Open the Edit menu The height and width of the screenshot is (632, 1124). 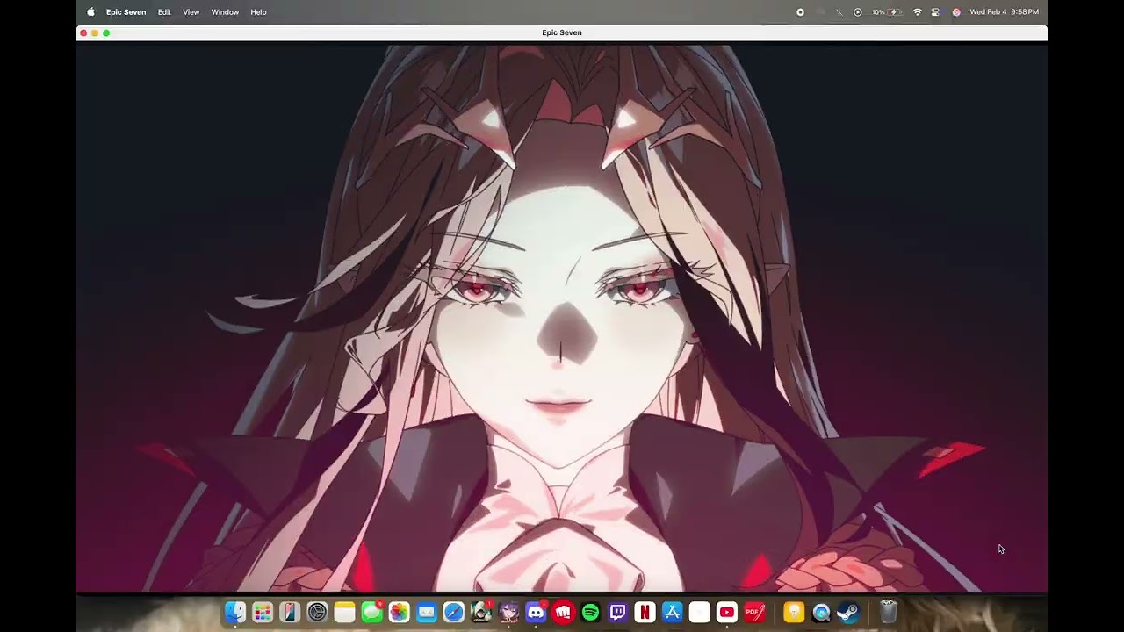click(164, 12)
